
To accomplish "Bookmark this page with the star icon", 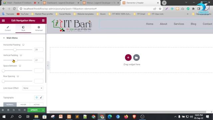I will pos(160,9).
